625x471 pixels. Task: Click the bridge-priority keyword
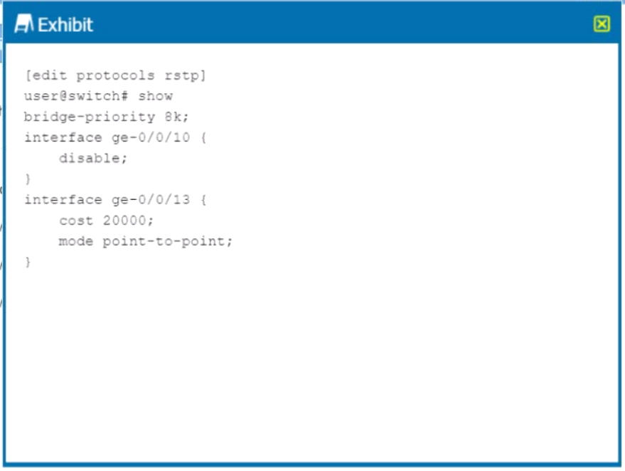90,117
